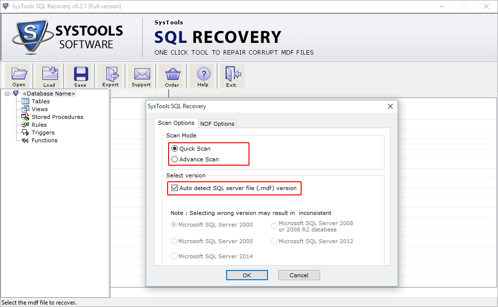Click the Rules icon in tree
This screenshot has width=498, height=307.
(25, 125)
